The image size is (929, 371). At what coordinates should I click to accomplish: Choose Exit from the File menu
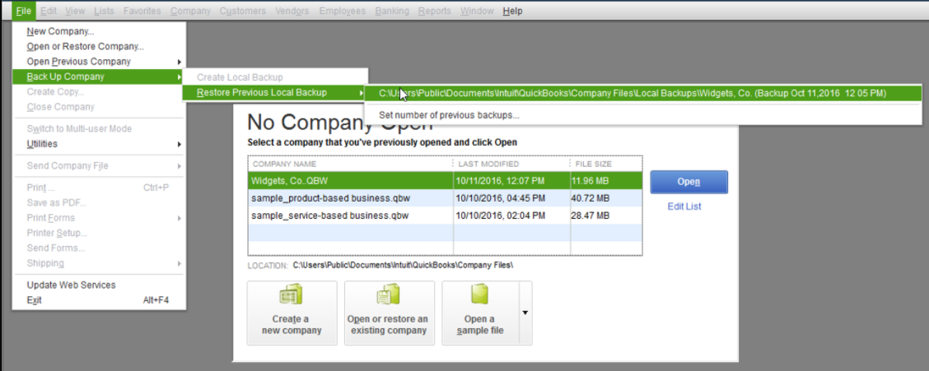click(99, 300)
